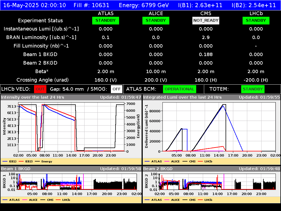Image resolution: width=281 pixels, height=211 pixels.
Task: Click the blue I(B1) legend swatch
Action: pyautogui.click(x=5, y=161)
